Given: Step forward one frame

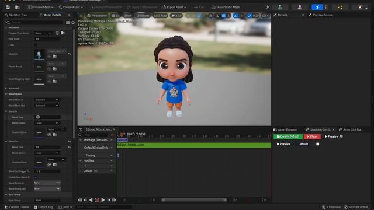Looking at the screenshot, I should pyautogui.click(x=109, y=200).
